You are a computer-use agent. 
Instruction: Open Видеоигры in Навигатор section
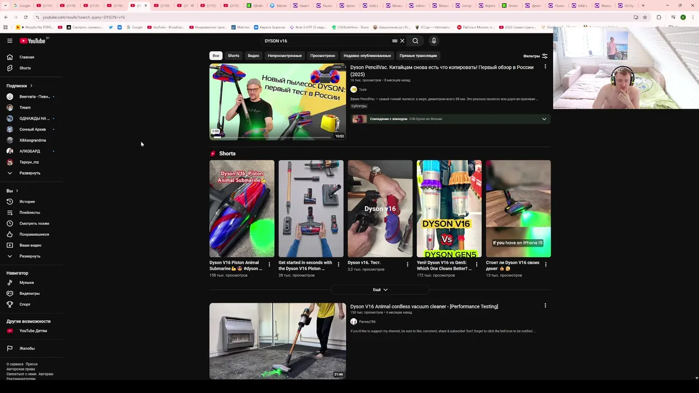point(29,294)
